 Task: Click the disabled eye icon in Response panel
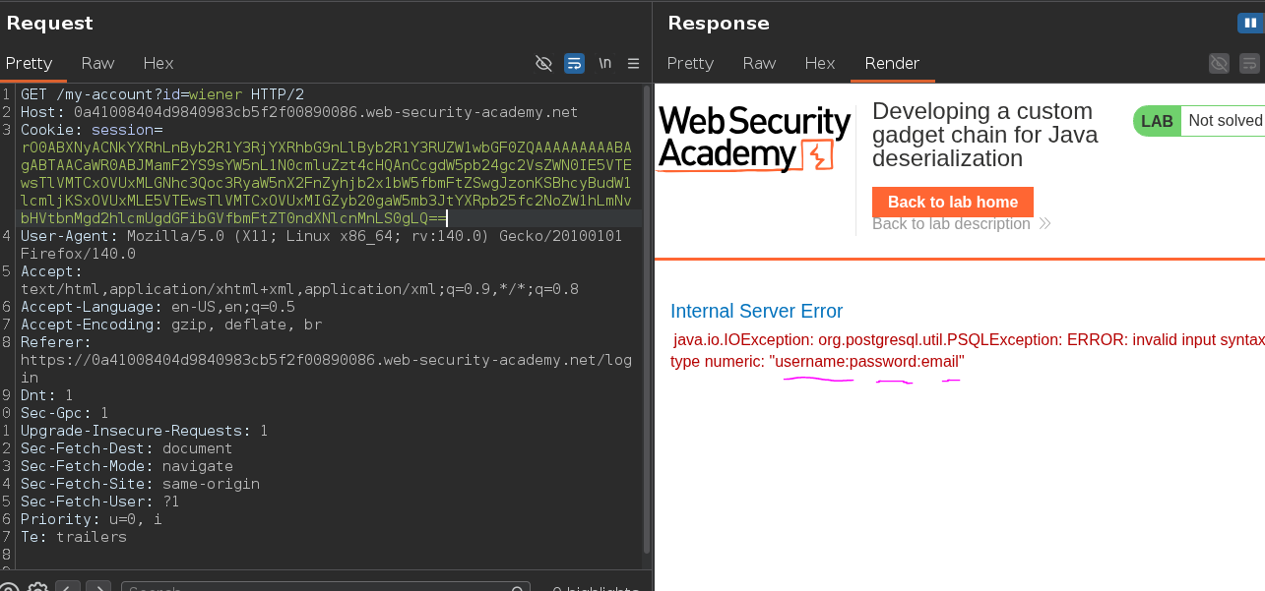[1219, 63]
